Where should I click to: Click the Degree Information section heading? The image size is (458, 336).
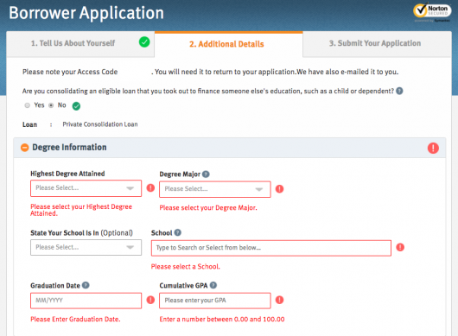[x=69, y=148]
